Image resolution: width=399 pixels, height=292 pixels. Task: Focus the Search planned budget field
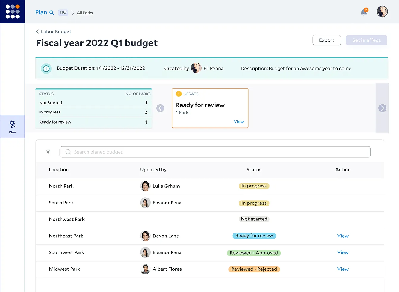click(x=215, y=152)
